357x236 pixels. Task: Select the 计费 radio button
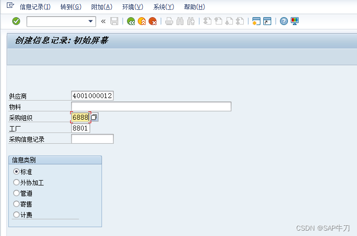[16, 214]
